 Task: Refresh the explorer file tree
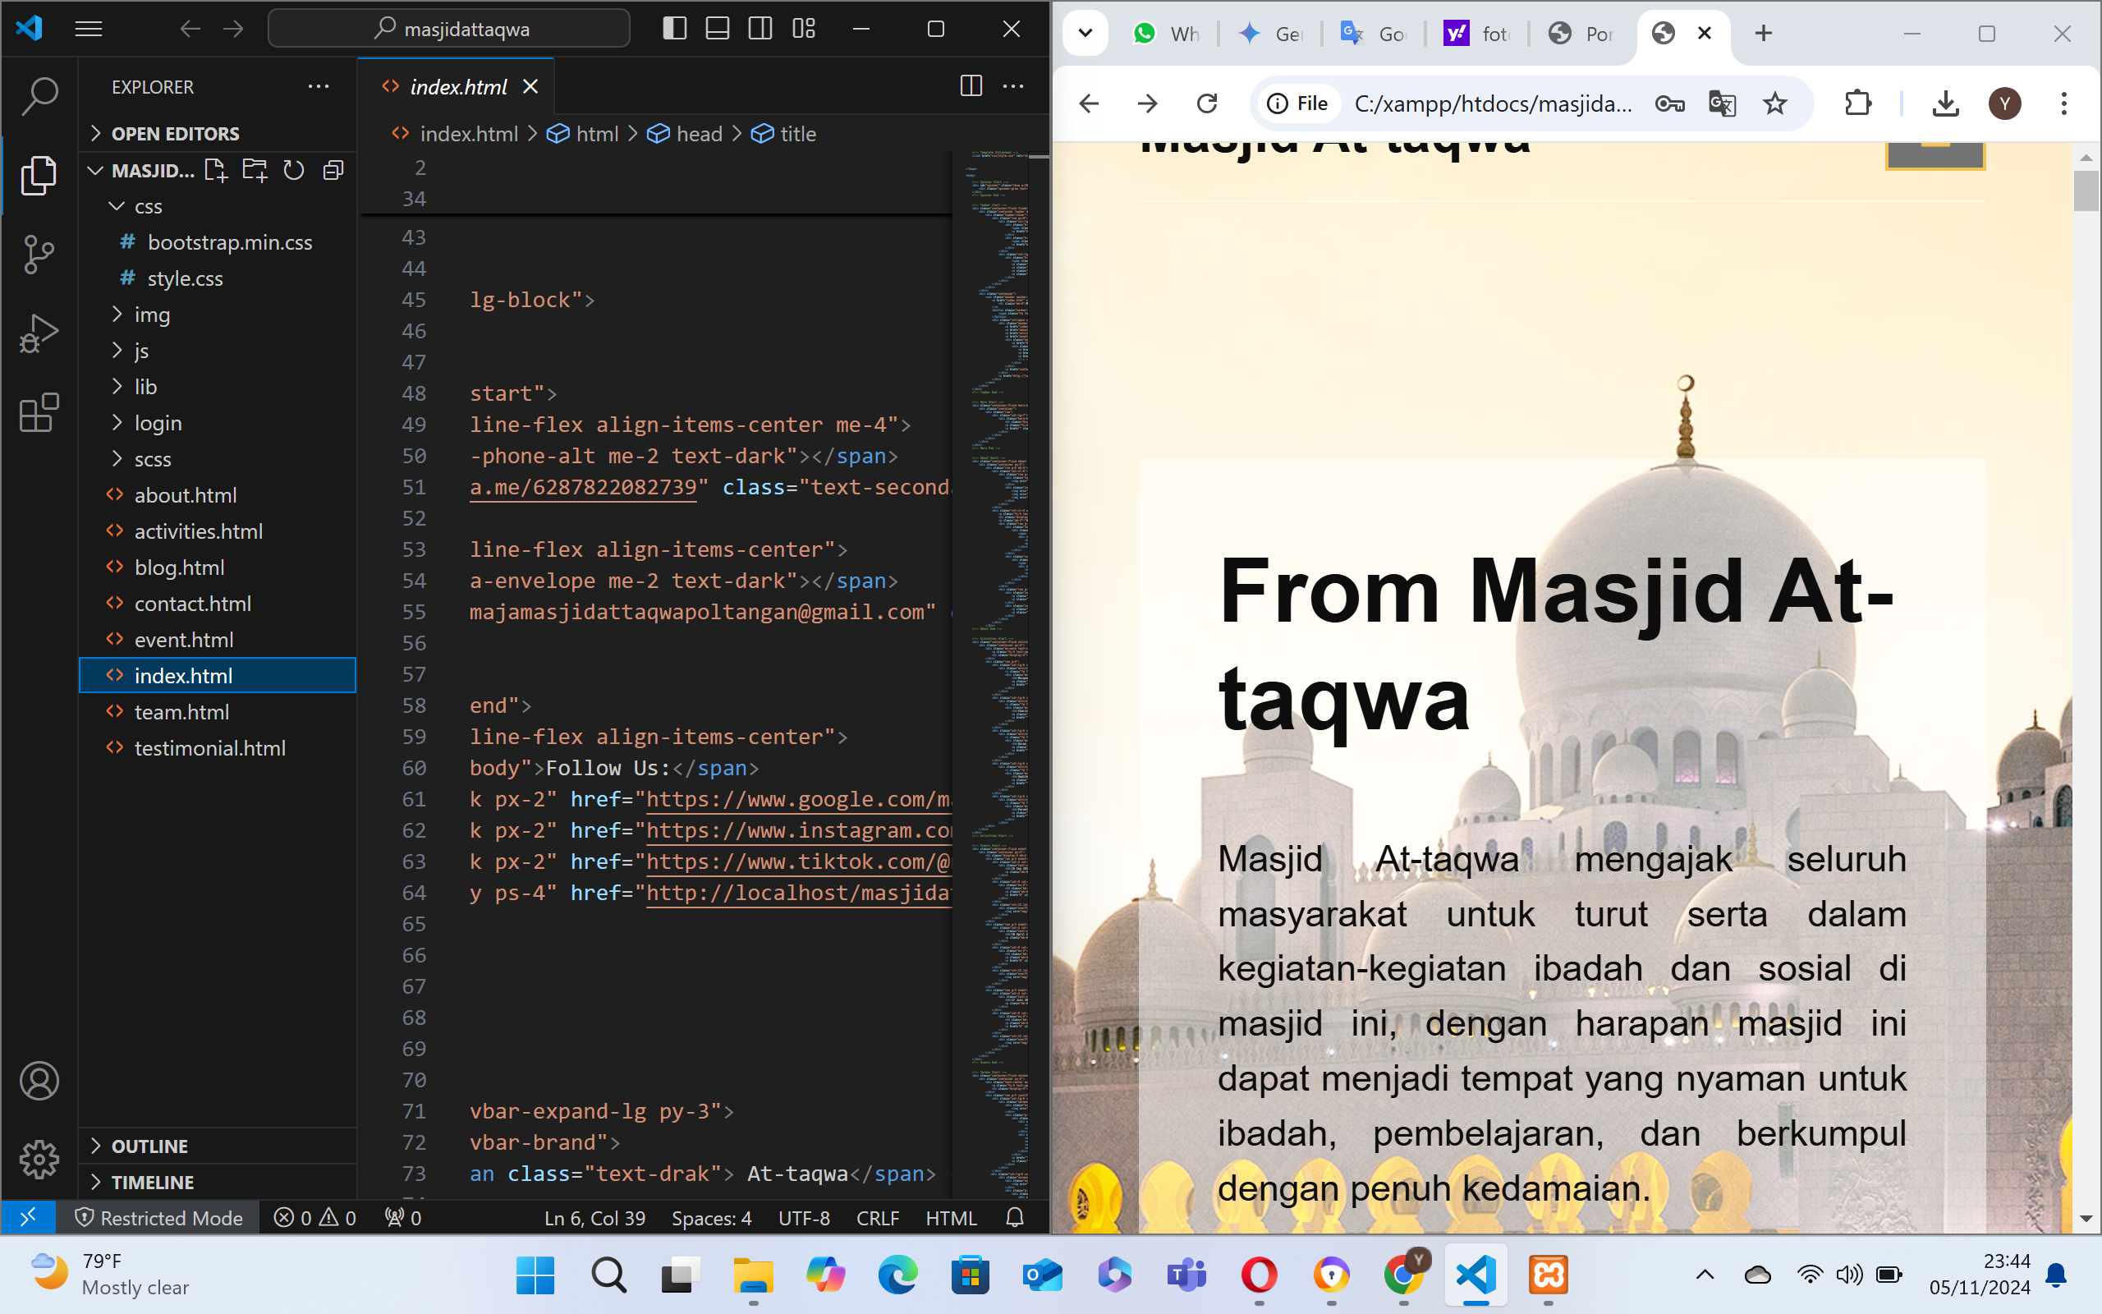pos(295,170)
